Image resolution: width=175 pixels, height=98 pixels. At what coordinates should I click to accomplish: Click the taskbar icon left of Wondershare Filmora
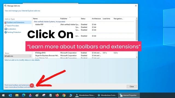[71, 95]
